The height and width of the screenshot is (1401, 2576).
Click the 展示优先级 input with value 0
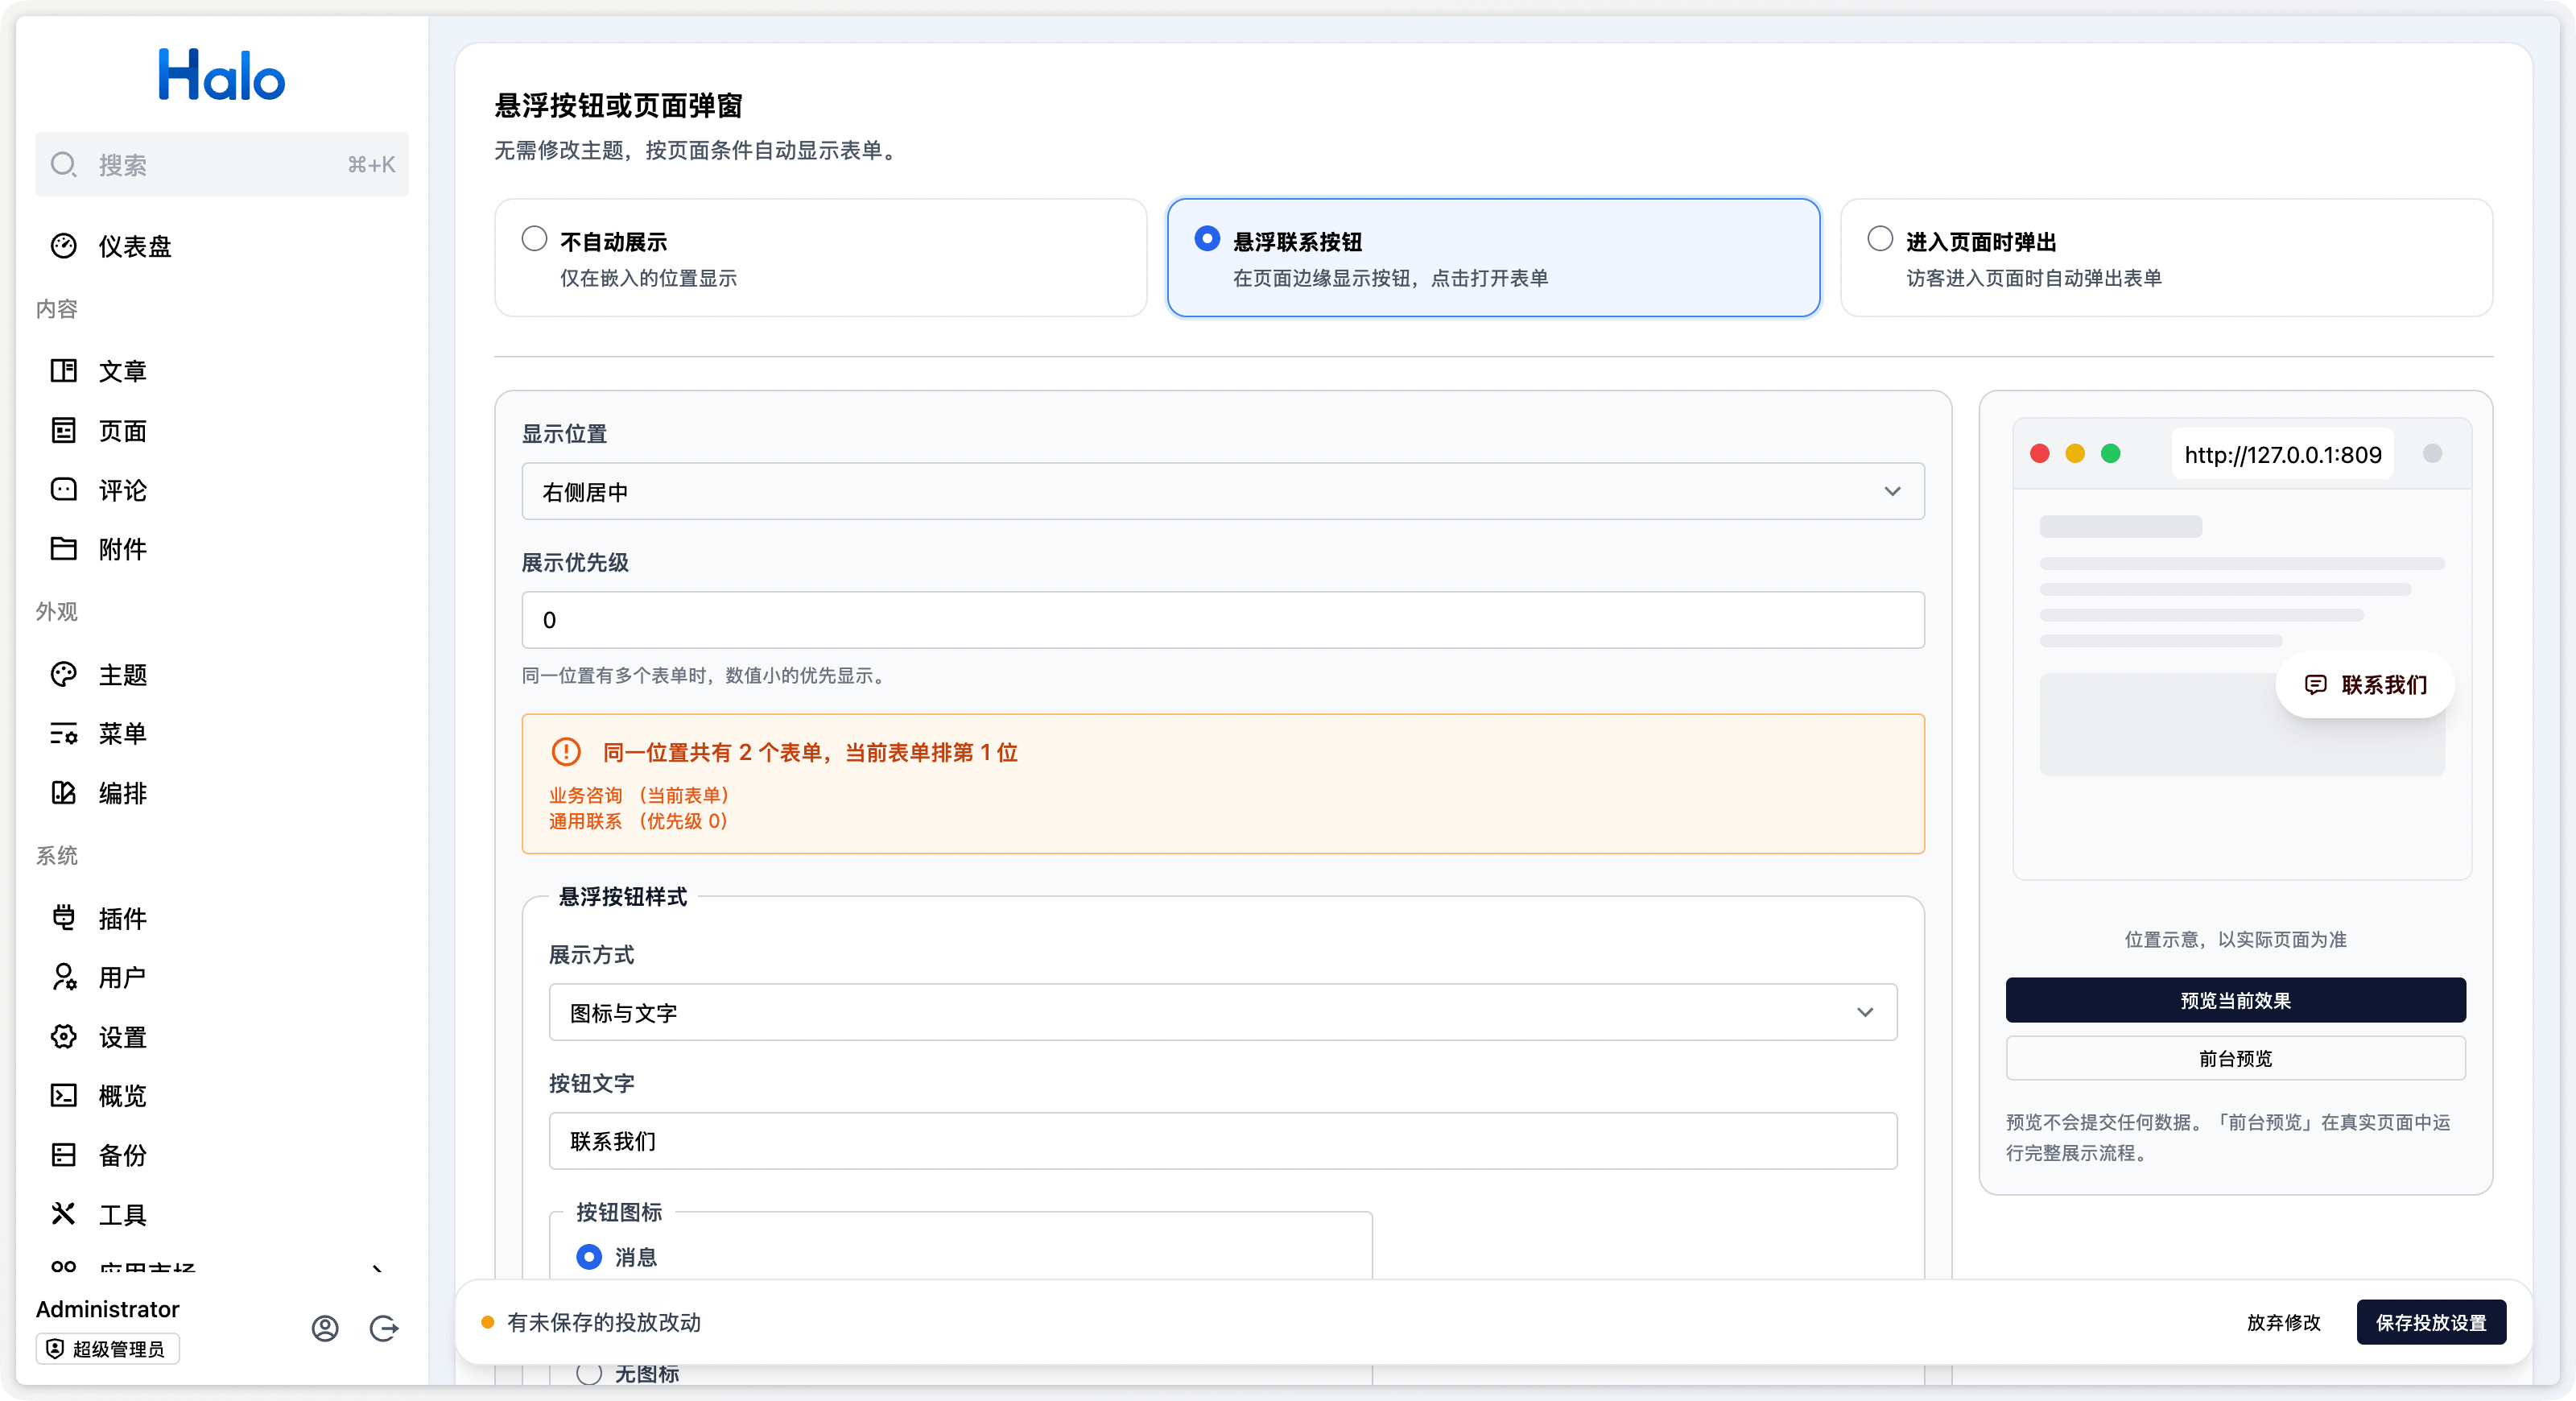1223,620
